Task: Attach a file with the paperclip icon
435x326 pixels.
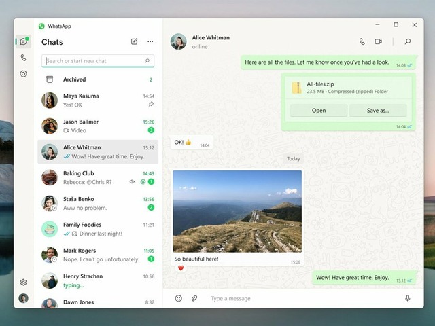Action: click(x=194, y=298)
